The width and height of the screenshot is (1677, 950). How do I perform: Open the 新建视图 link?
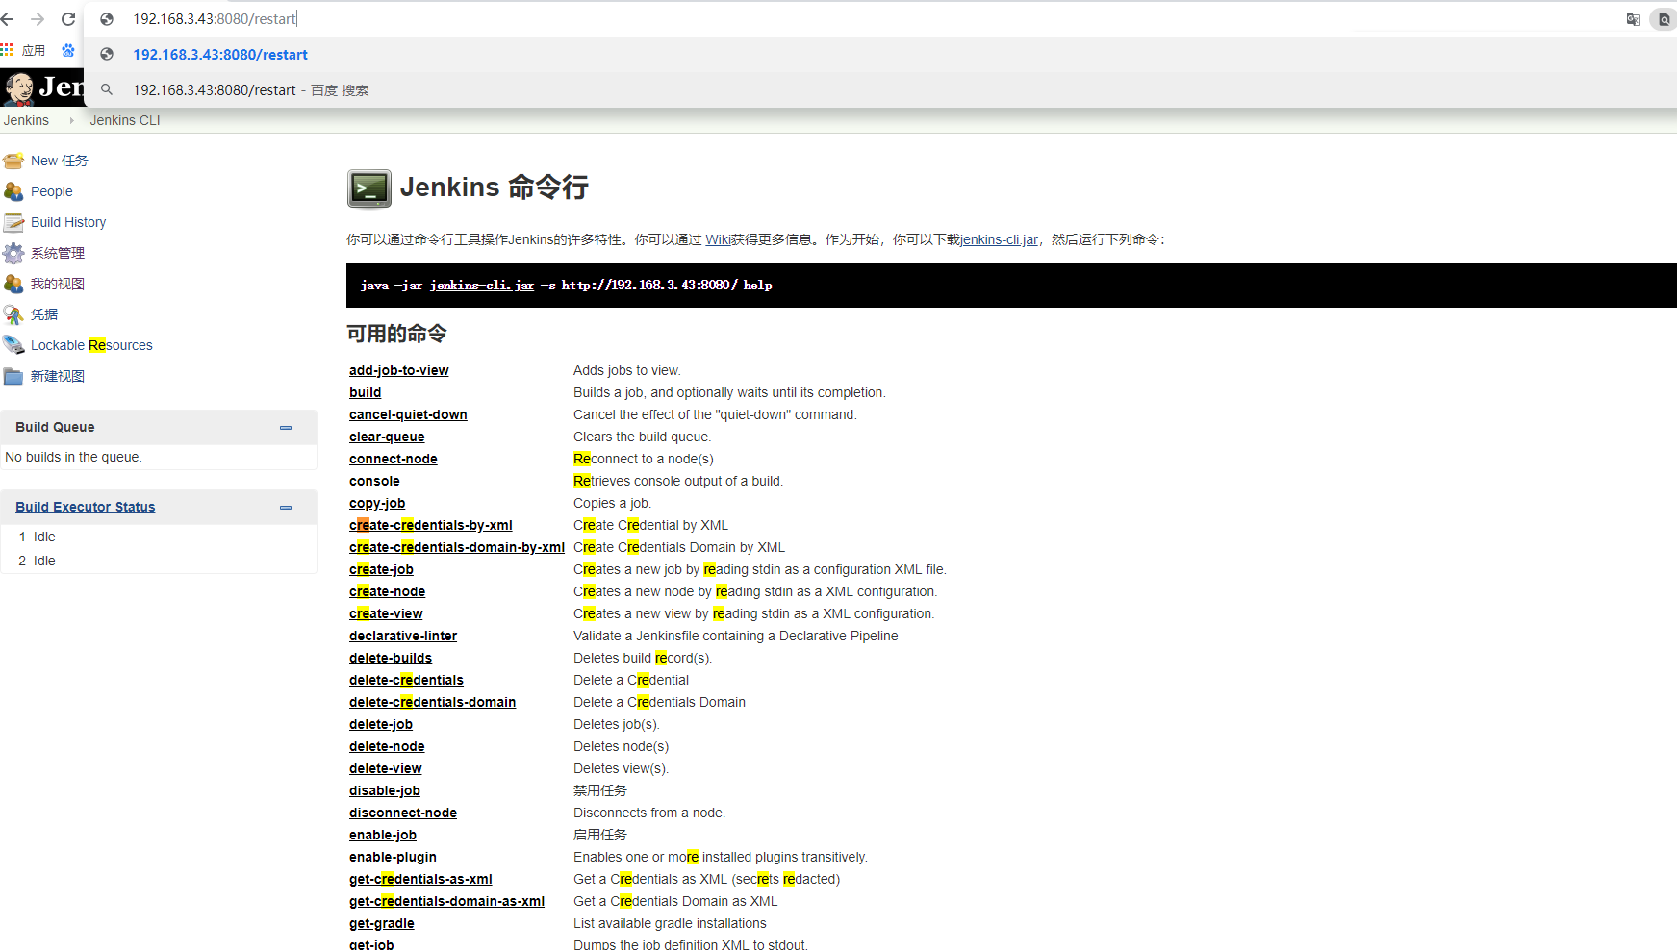(58, 376)
